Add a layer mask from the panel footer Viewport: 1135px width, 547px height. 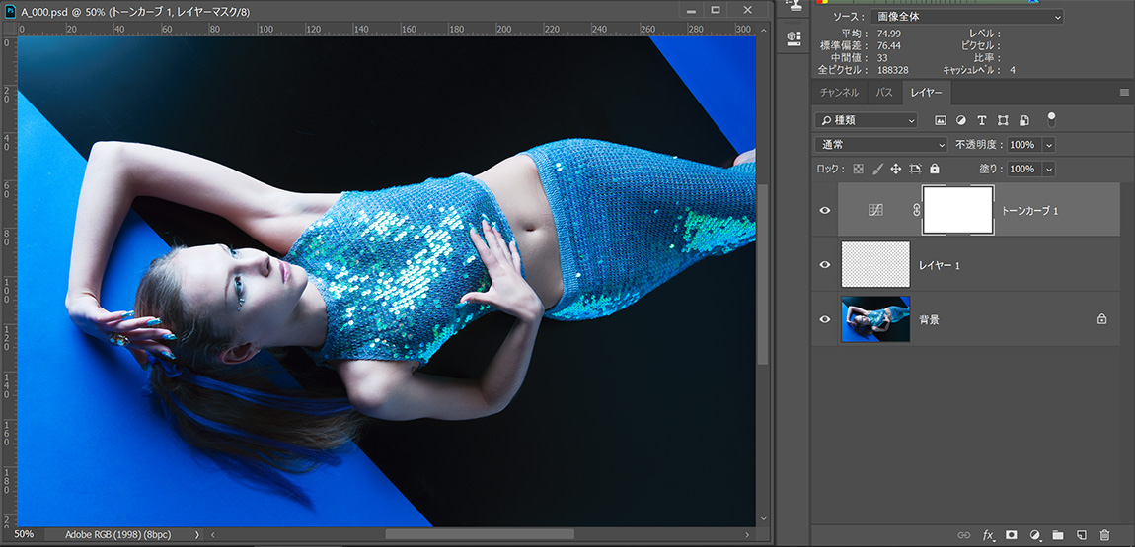(1011, 535)
